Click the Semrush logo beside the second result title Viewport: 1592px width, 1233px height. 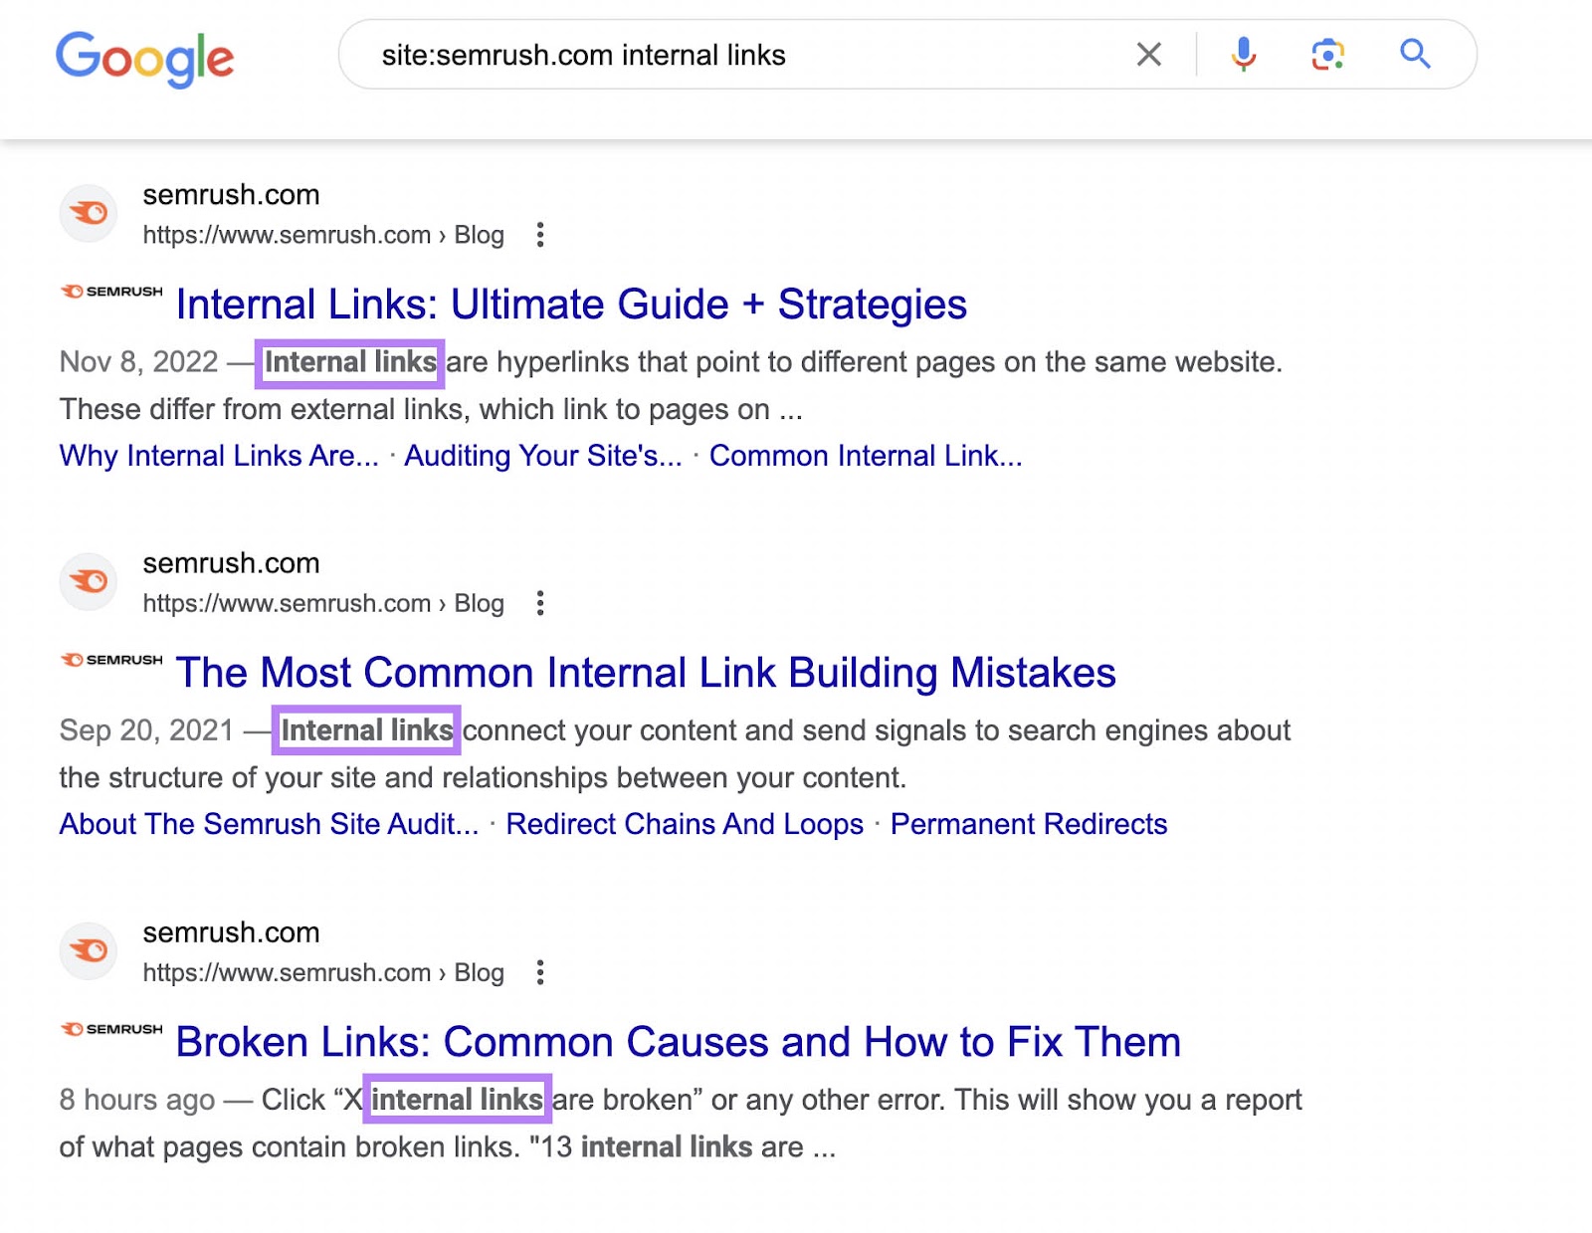[x=112, y=659]
